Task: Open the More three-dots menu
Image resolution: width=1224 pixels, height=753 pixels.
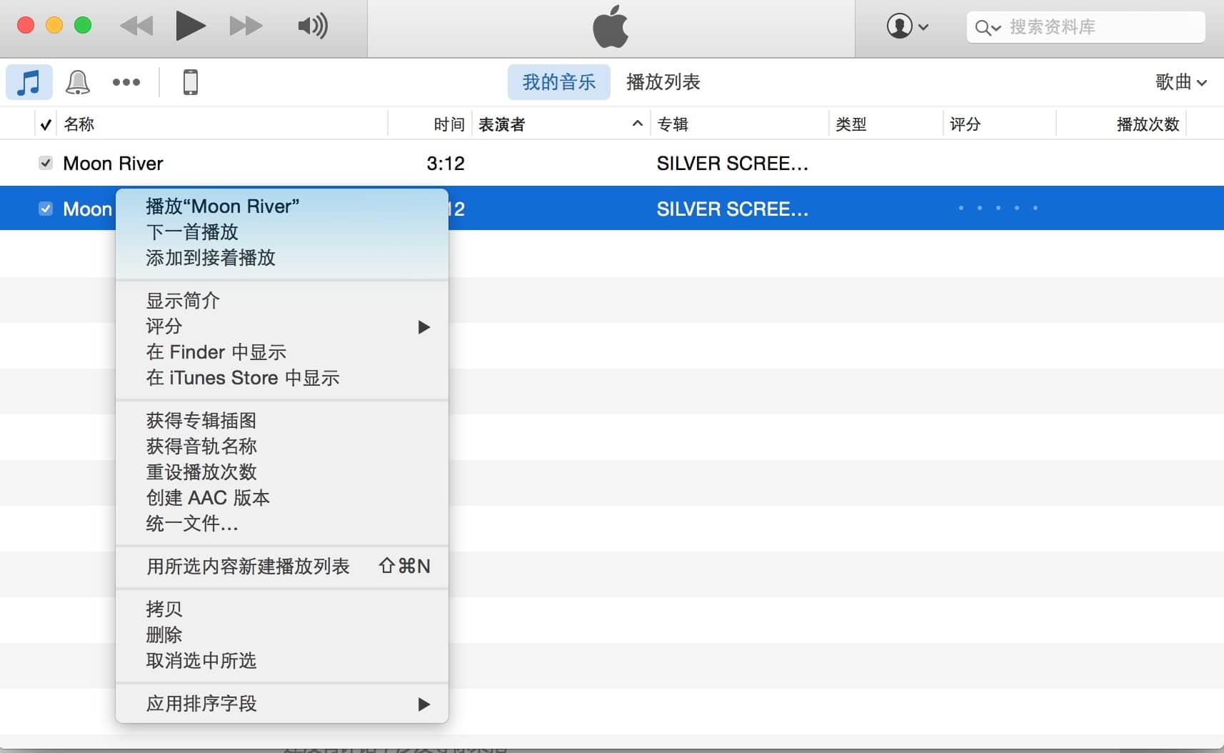Action: pos(126,82)
